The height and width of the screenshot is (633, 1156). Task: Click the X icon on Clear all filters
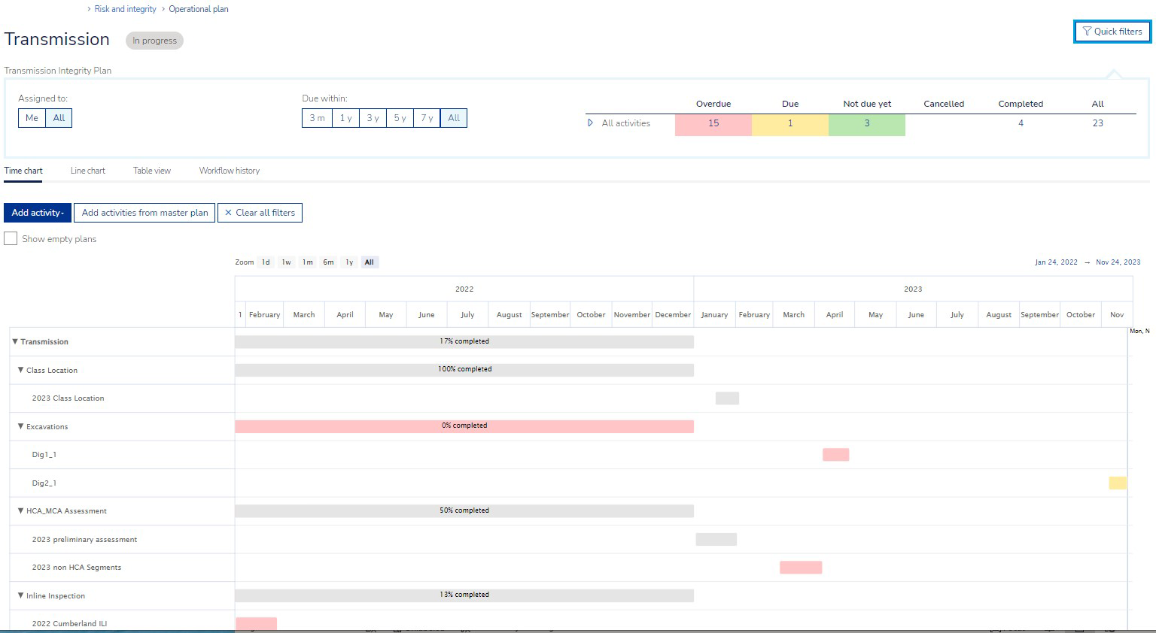pos(228,213)
